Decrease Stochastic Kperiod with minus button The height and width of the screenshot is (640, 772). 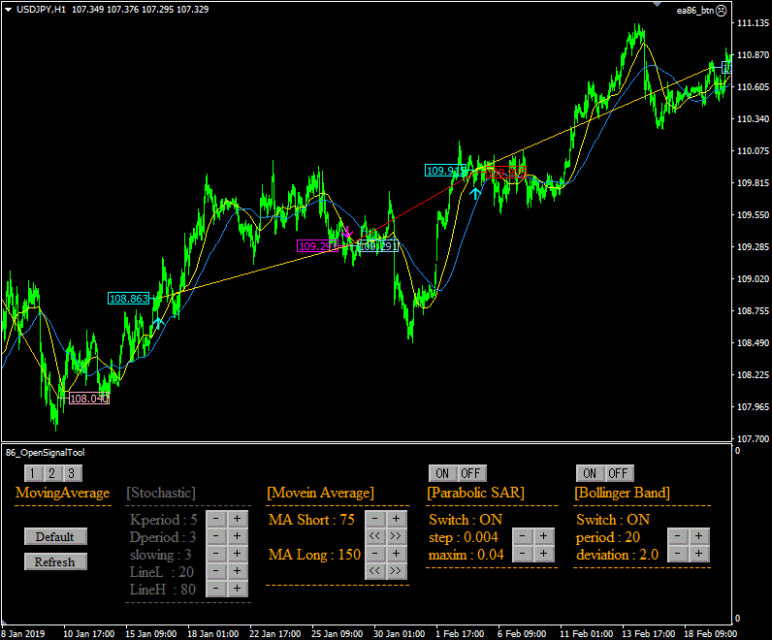(x=216, y=519)
